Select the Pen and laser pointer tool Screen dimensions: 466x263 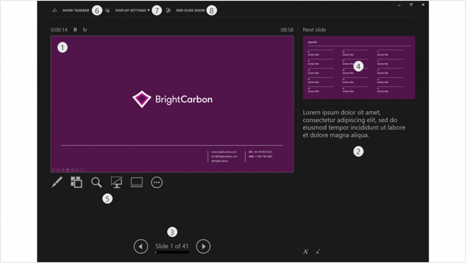click(x=56, y=182)
